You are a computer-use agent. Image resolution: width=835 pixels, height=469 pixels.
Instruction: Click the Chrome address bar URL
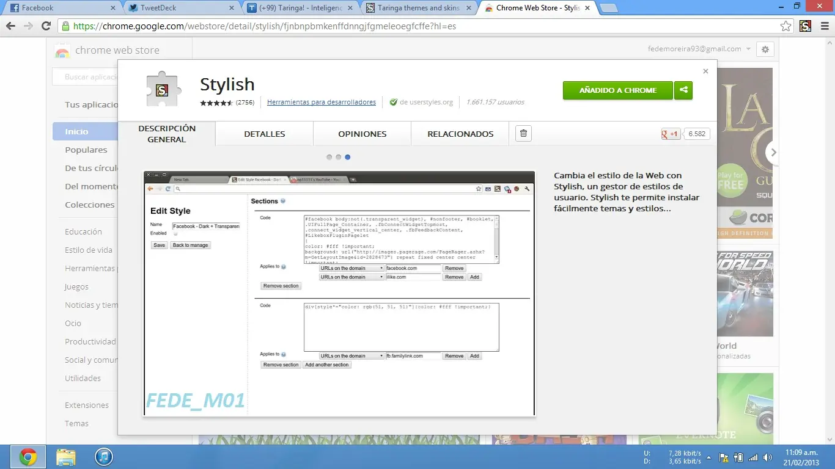(x=265, y=26)
